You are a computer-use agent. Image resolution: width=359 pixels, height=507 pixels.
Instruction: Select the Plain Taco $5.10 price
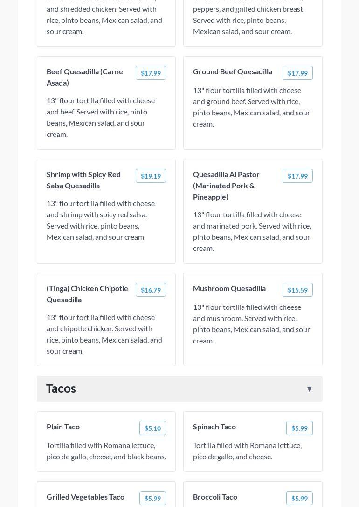click(152, 428)
